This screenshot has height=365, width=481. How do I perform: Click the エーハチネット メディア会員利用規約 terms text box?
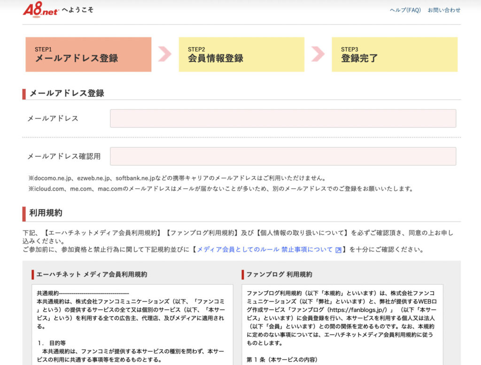[132, 325]
